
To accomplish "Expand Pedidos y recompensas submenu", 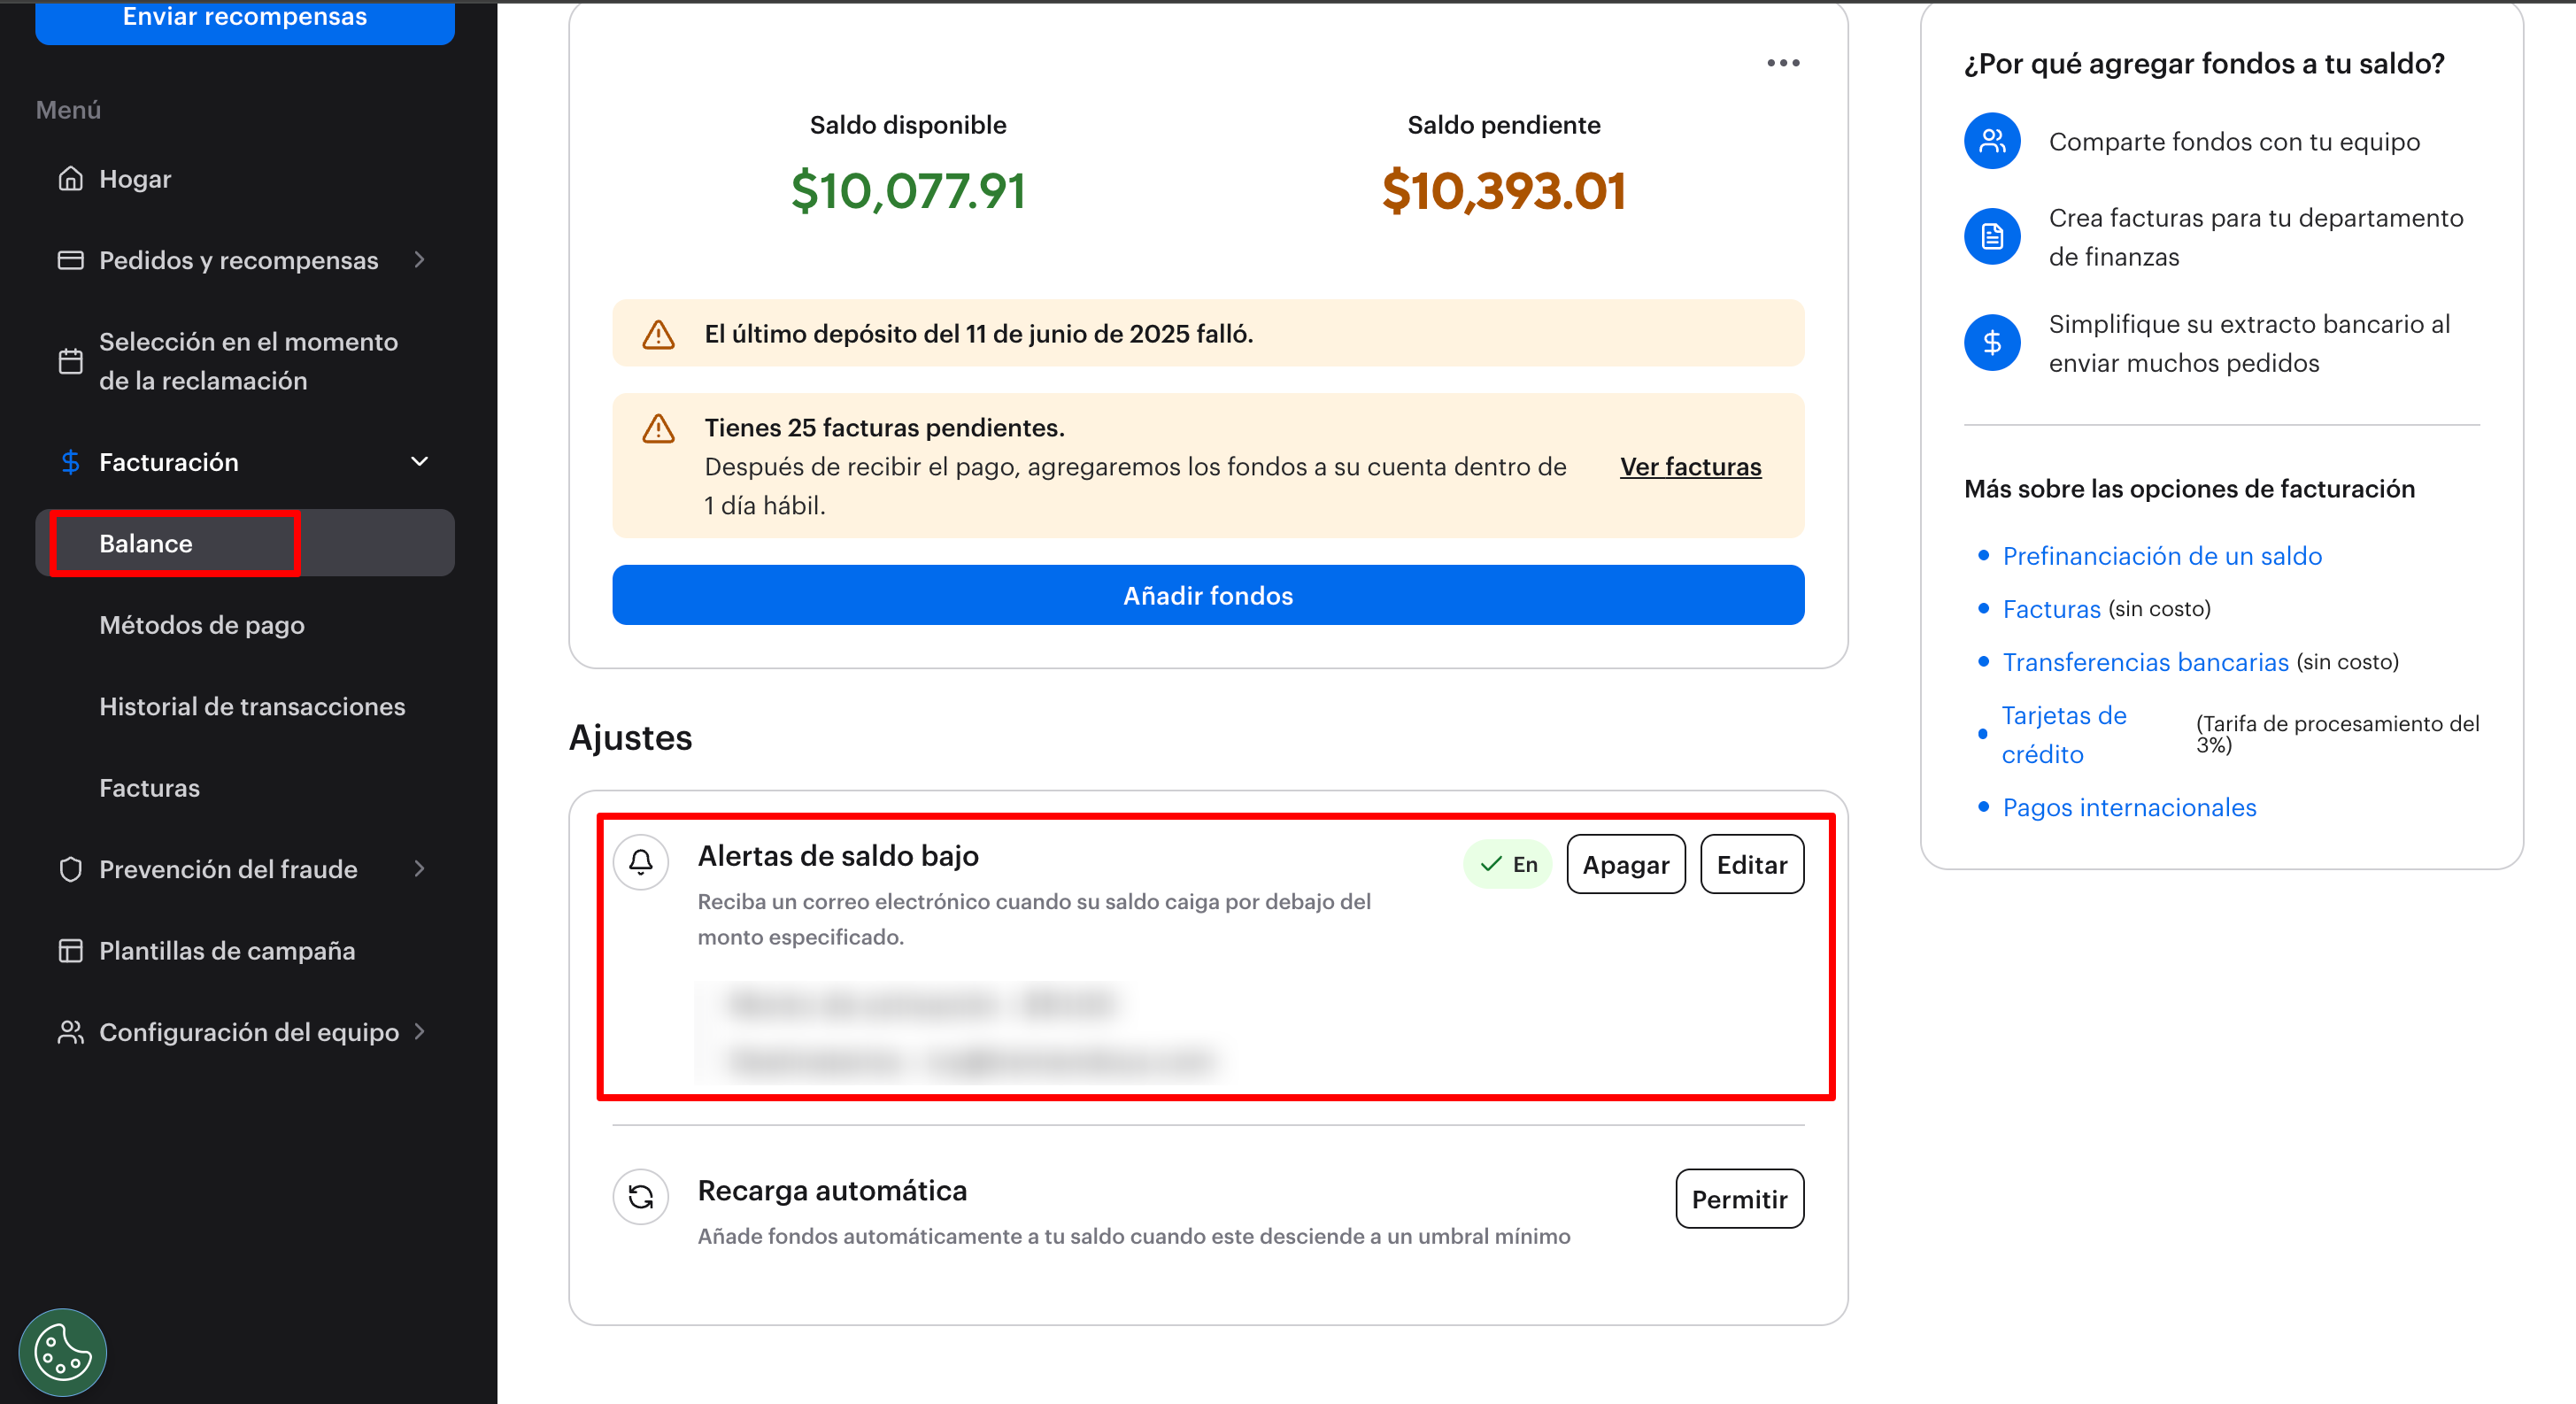I will (x=420, y=260).
